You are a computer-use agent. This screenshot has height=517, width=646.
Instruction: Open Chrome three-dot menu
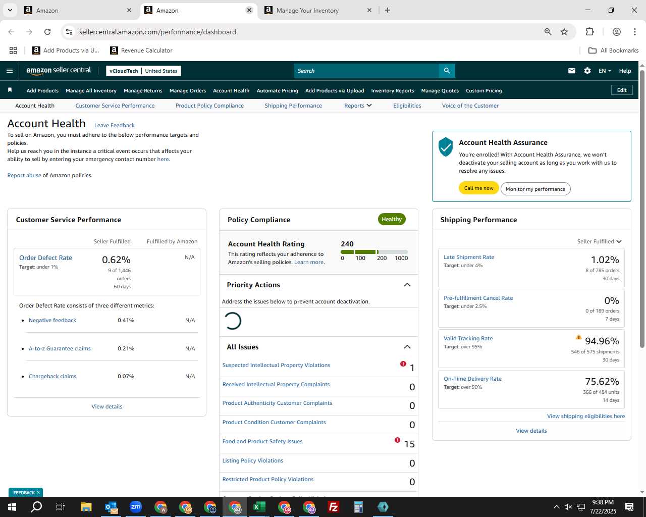[635, 32]
